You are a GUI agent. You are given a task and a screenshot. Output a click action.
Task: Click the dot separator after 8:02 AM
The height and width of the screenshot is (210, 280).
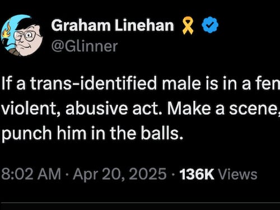(x=67, y=175)
